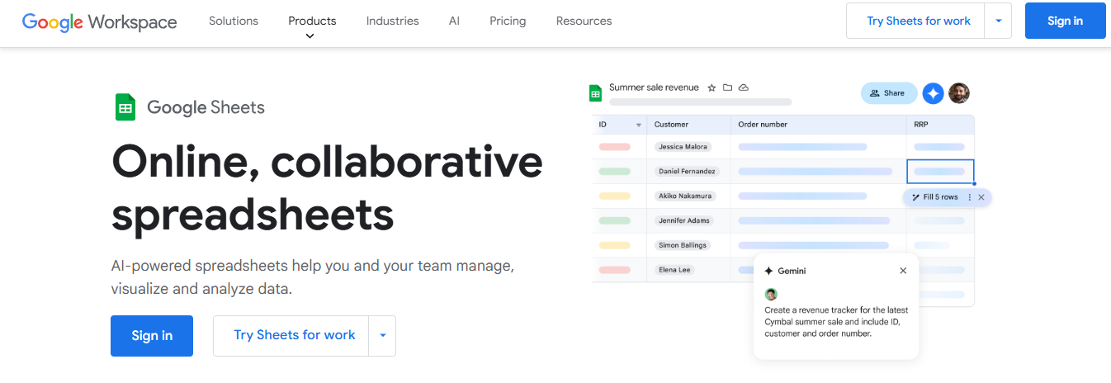This screenshot has width=1111, height=383.
Task: Select the Jessica Malora chip
Action: (683, 147)
